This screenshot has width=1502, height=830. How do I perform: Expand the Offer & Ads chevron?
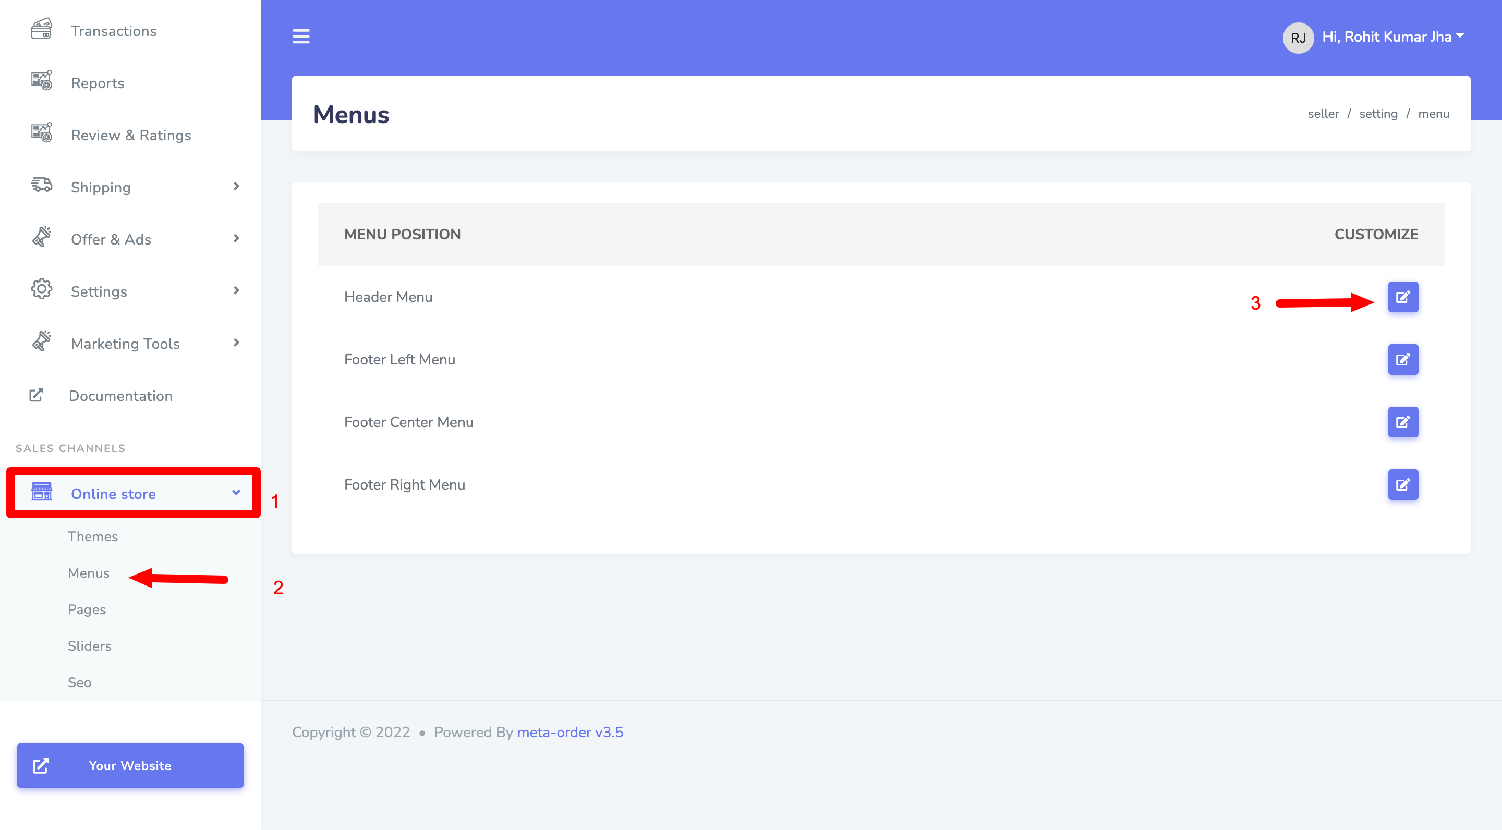(x=236, y=238)
